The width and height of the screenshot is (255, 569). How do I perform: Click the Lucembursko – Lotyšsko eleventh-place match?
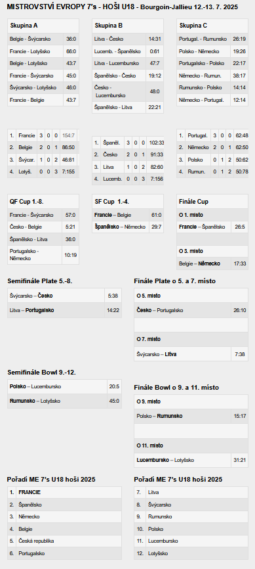pyautogui.click(x=191, y=460)
